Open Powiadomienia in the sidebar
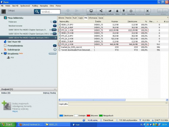169x127 pixels. (x=15, y=46)
